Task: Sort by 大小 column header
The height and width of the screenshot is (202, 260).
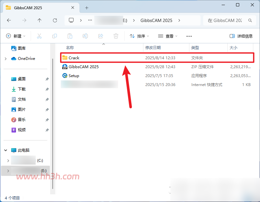Action: 233,48
